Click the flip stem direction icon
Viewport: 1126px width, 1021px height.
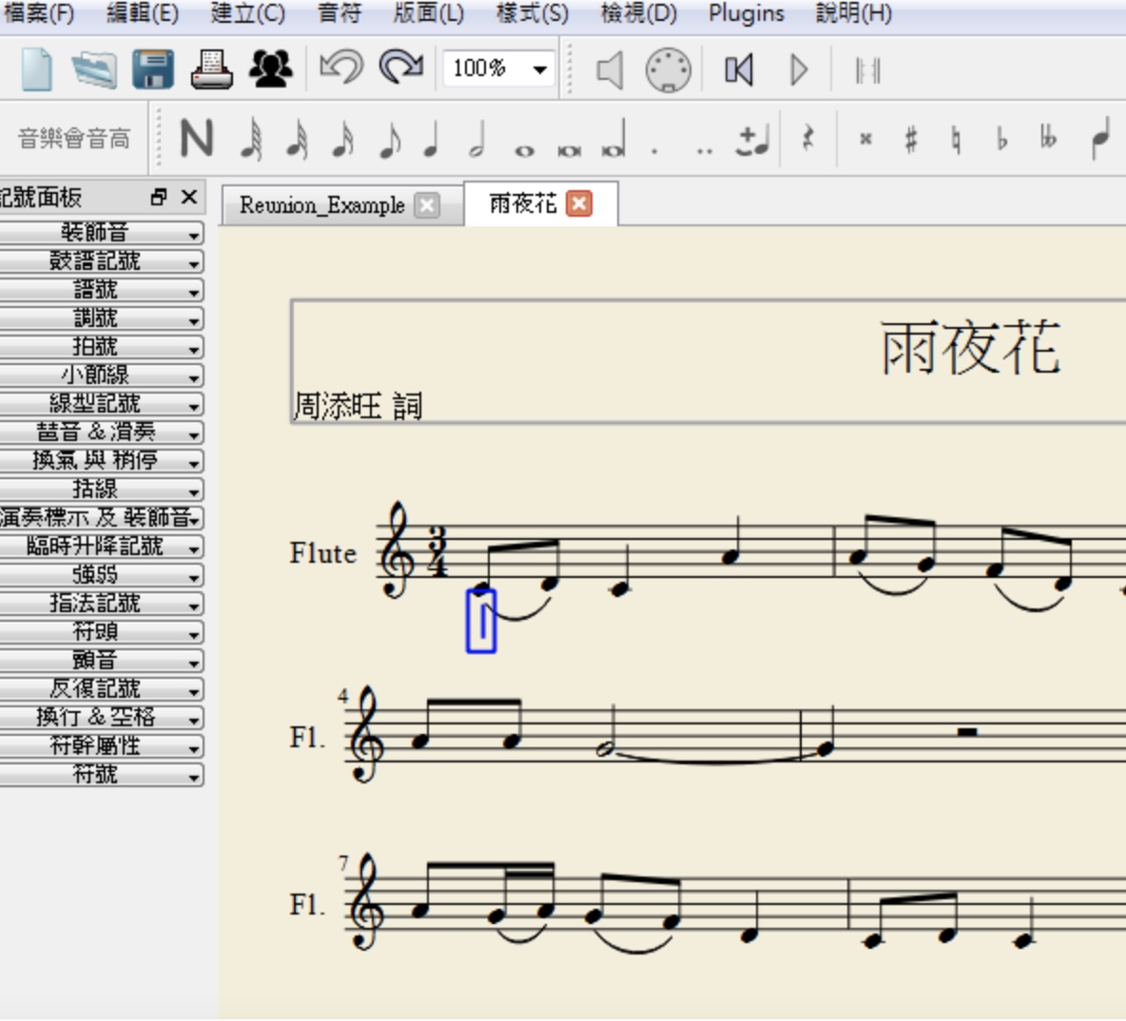pyautogui.click(x=1101, y=138)
